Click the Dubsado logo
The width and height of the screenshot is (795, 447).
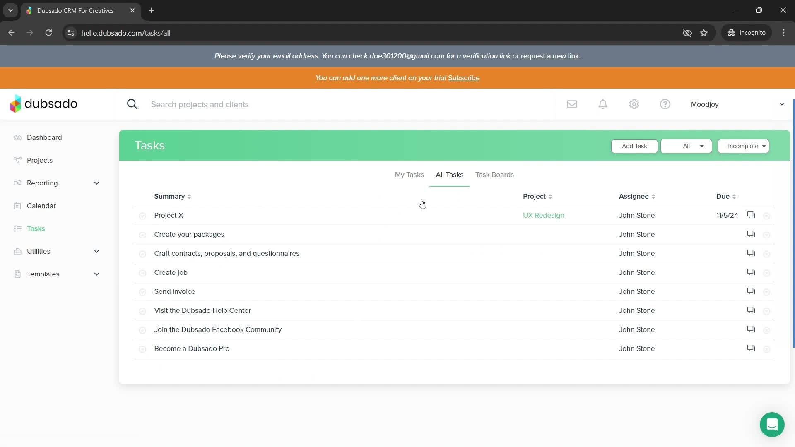tap(43, 104)
